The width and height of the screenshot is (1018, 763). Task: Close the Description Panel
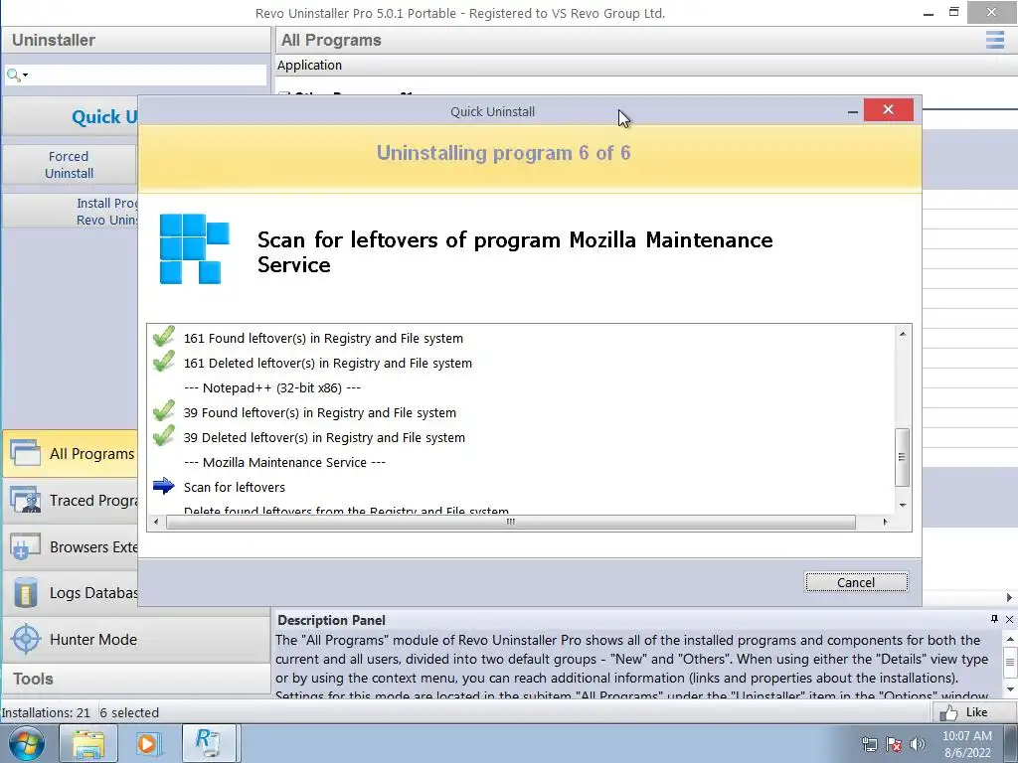[1010, 619]
